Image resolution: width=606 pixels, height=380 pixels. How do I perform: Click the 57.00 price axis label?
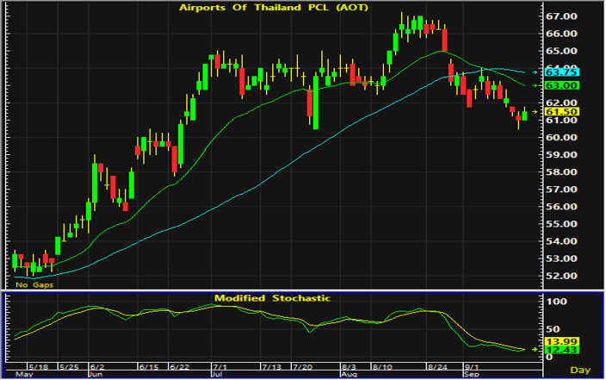pos(561,190)
